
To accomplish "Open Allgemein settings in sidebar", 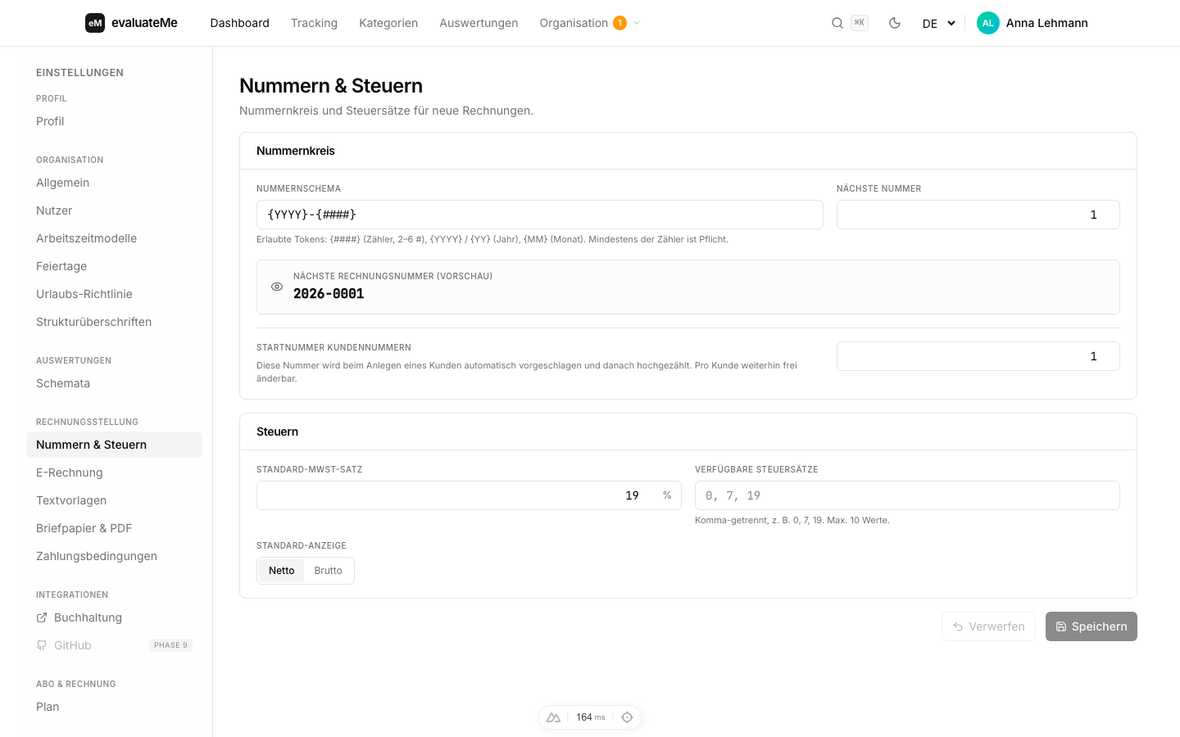I will click(x=114, y=183).
